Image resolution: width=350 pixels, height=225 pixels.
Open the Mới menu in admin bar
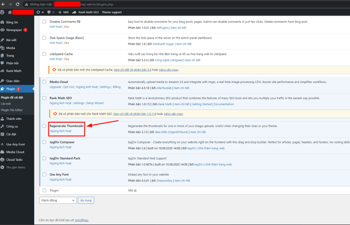tap(65, 12)
